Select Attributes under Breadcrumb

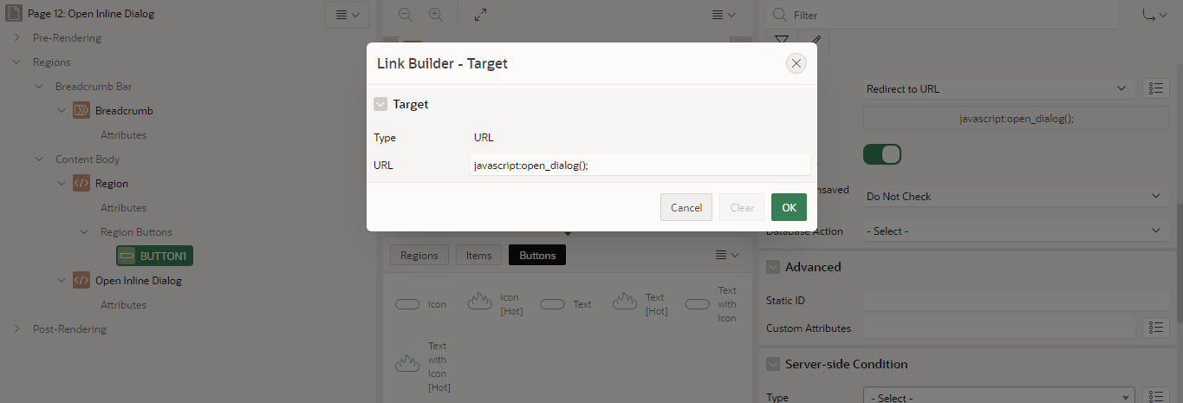[x=123, y=135]
